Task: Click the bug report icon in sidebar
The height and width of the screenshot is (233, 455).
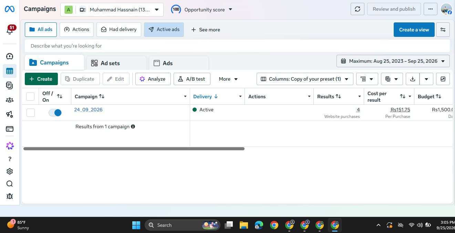Action: click(10, 196)
